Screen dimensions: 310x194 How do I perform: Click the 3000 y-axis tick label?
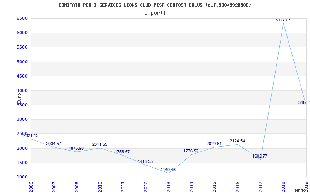pos(22,120)
